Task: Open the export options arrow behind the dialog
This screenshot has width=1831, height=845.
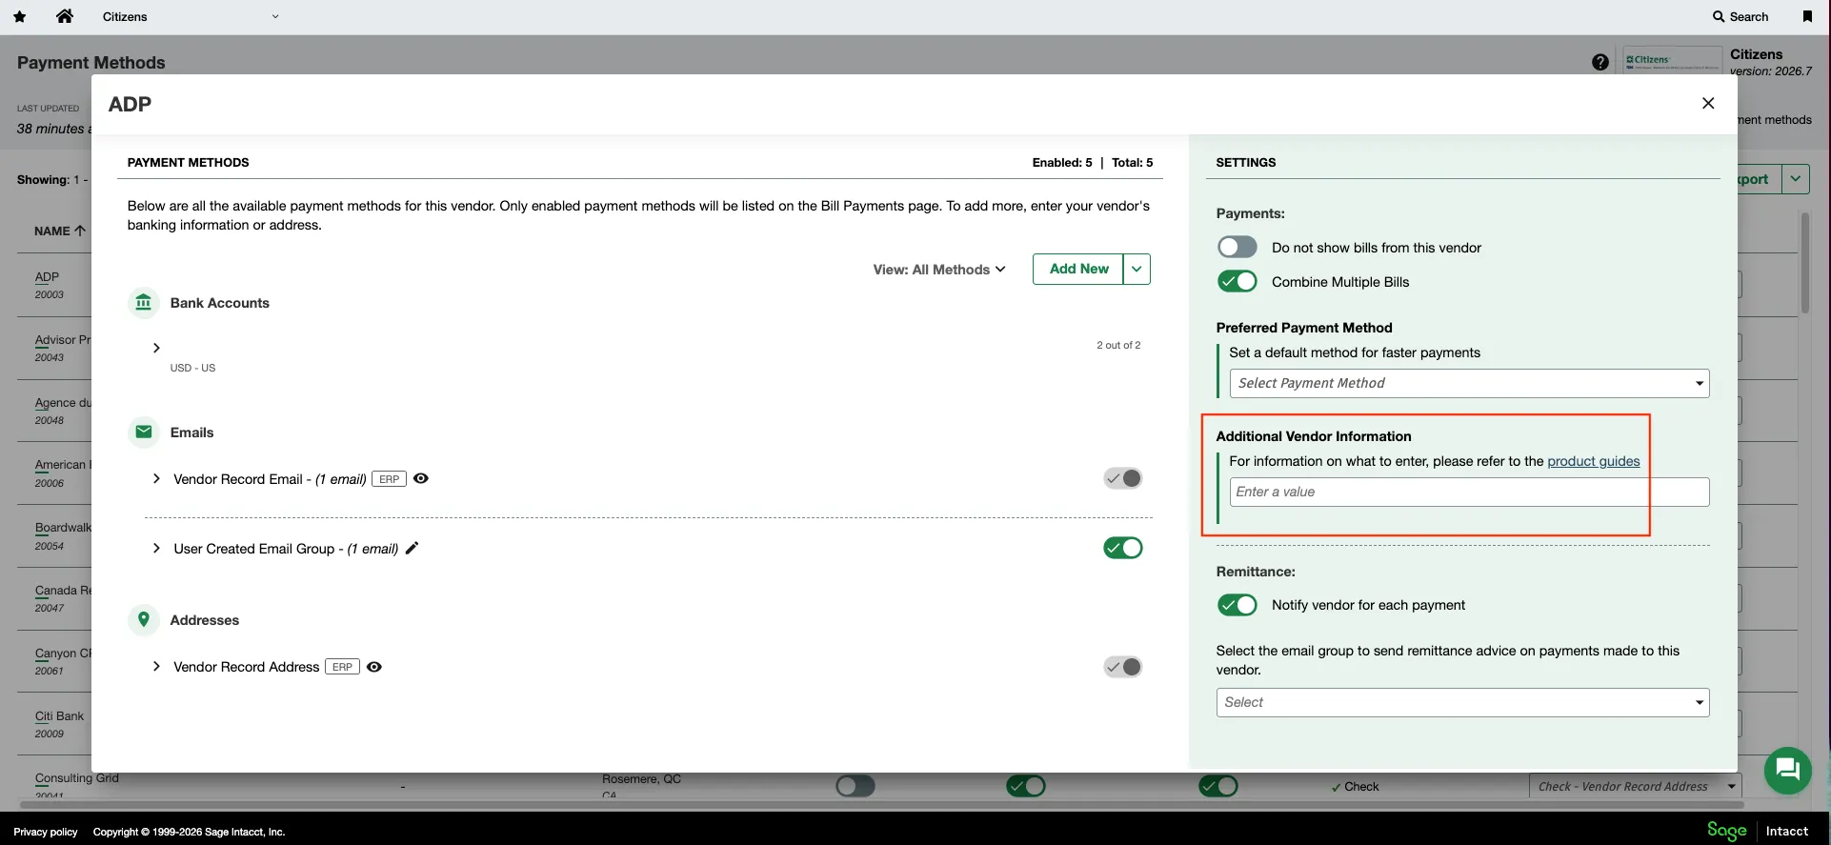Action: (1796, 179)
